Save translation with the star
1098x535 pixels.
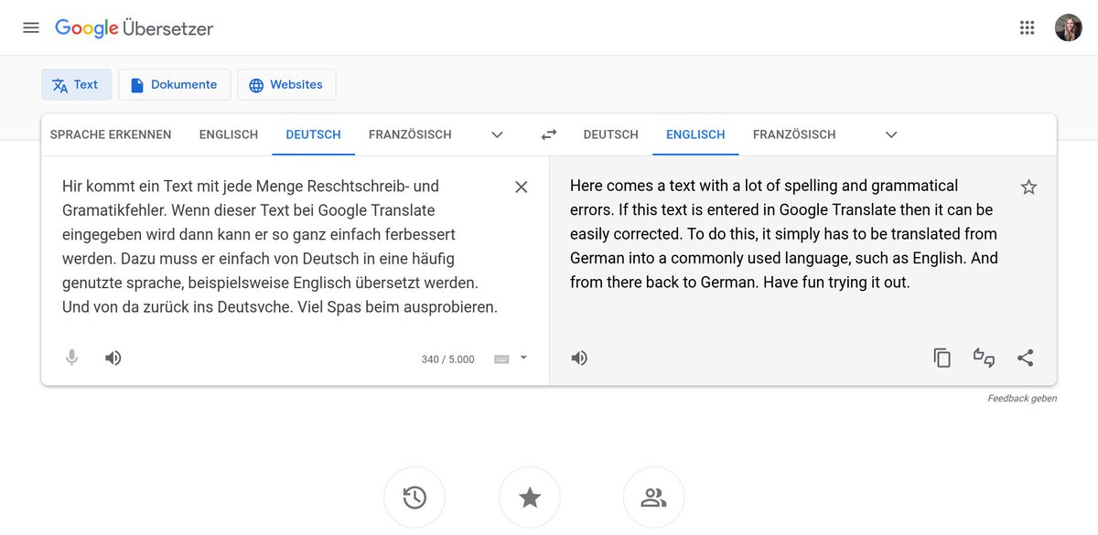point(1028,187)
